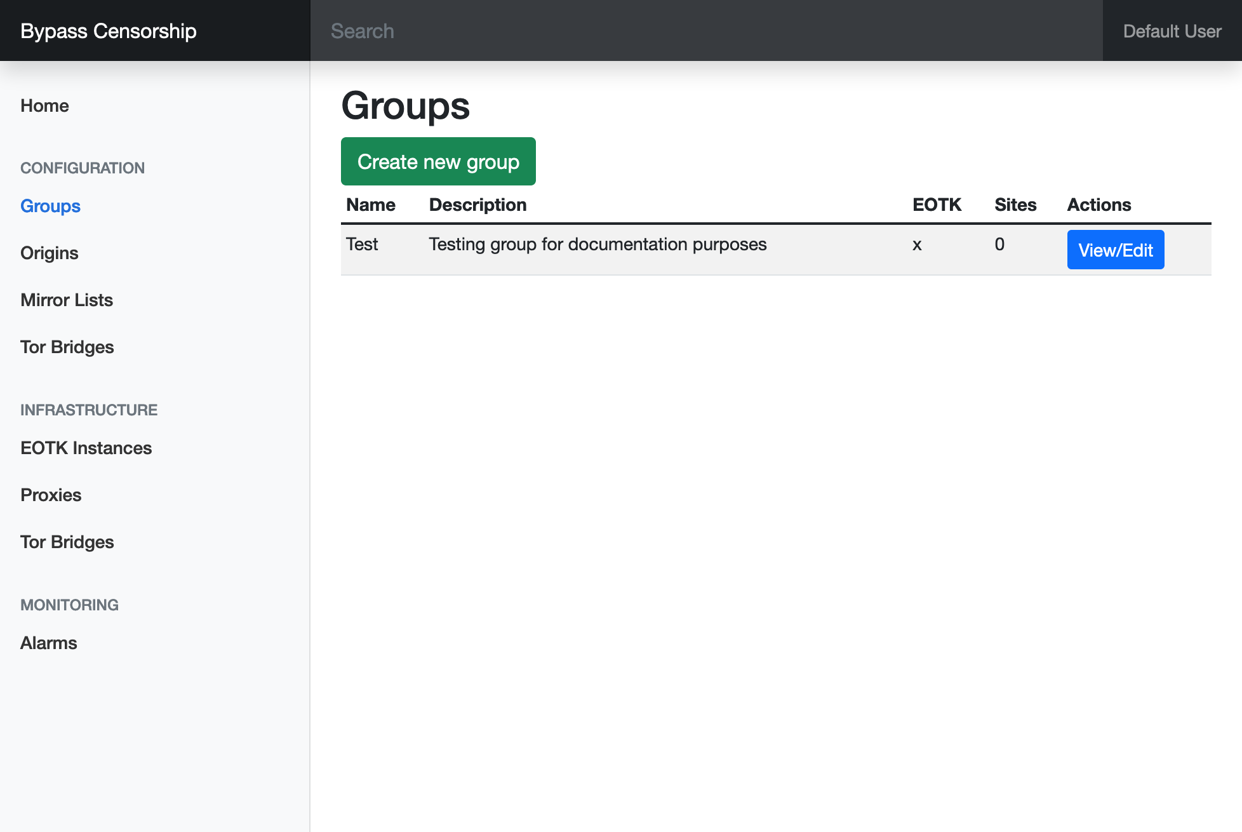
Task: Click View/Edit for Test group
Action: coord(1115,250)
